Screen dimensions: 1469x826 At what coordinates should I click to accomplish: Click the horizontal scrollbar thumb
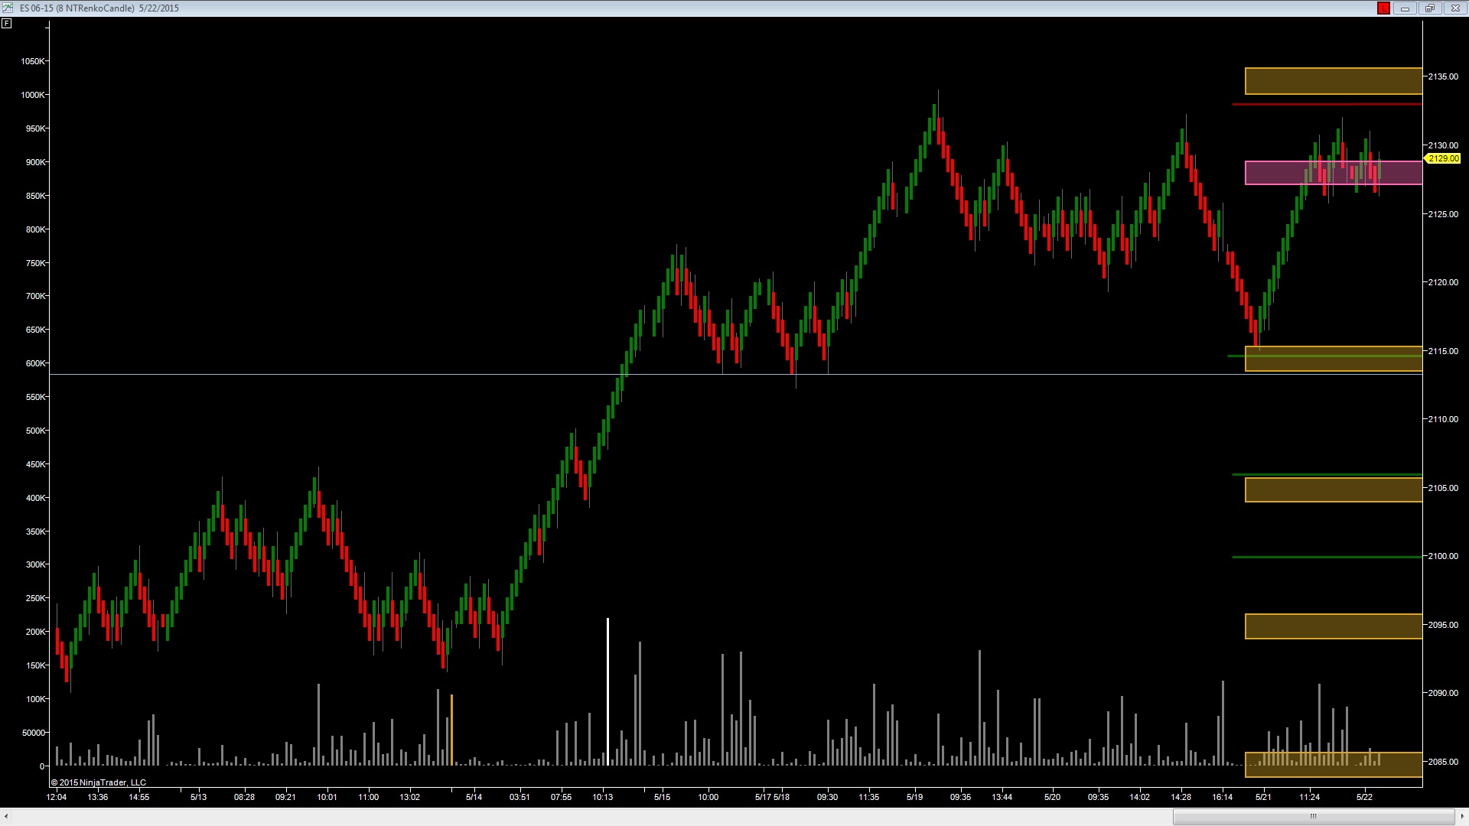(1314, 816)
